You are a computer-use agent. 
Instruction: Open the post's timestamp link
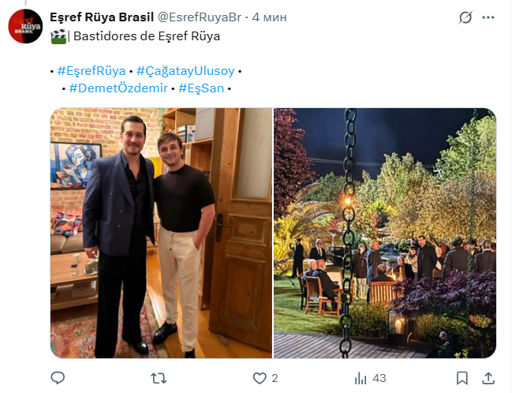[272, 17]
